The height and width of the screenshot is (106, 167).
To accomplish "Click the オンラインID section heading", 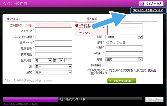I will [x=13, y=19].
